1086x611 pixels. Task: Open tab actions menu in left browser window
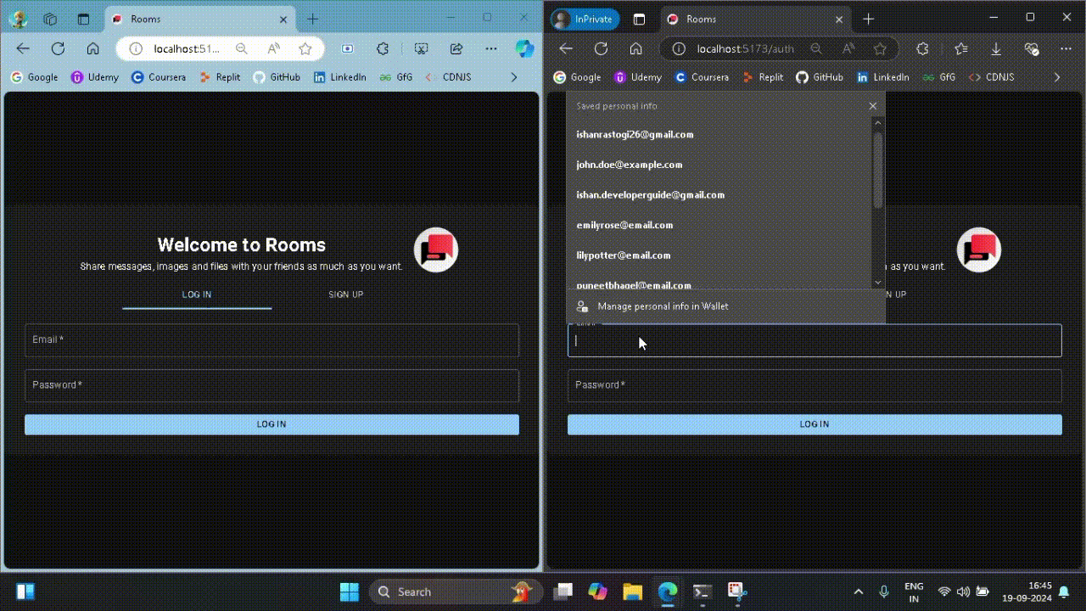click(83, 19)
